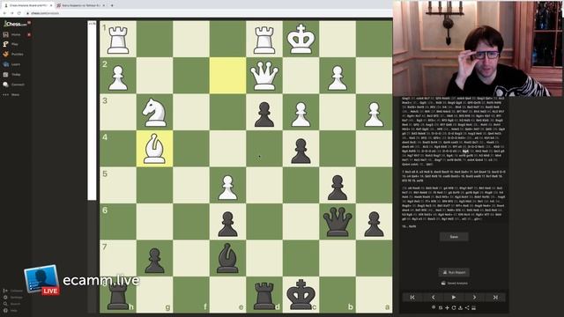Click the Chess.com logo
The height and width of the screenshot is (317, 564).
(x=16, y=24)
